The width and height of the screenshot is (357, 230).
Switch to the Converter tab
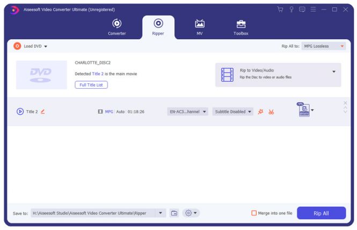point(117,27)
